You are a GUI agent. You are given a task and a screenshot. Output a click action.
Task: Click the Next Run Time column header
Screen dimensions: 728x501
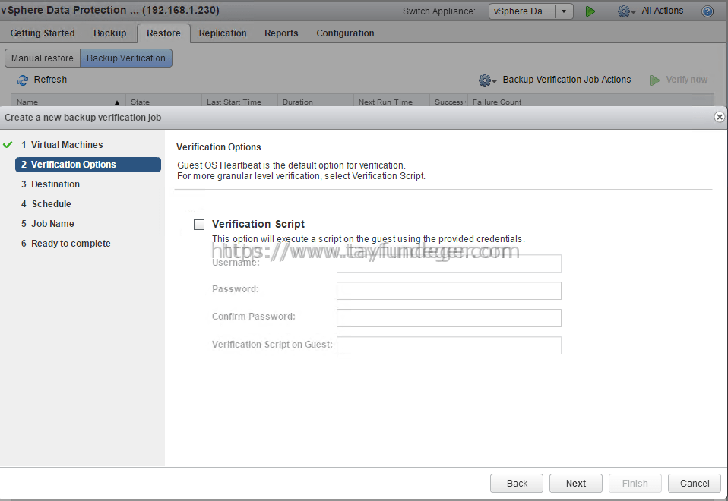point(392,102)
